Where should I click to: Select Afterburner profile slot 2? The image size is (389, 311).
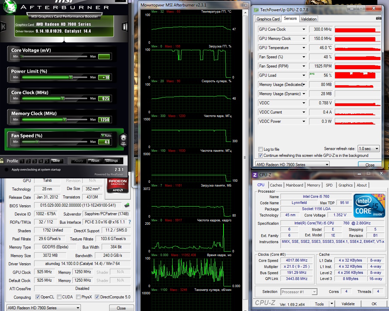coord(28,161)
